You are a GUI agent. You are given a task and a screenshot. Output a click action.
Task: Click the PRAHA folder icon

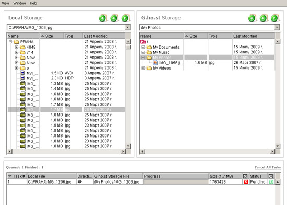tap(17, 42)
